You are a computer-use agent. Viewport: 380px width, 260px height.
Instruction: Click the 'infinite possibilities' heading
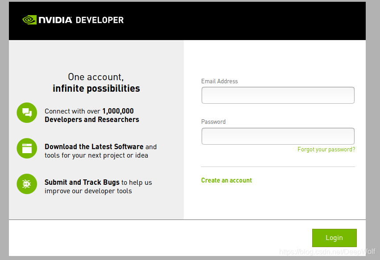[x=96, y=89]
